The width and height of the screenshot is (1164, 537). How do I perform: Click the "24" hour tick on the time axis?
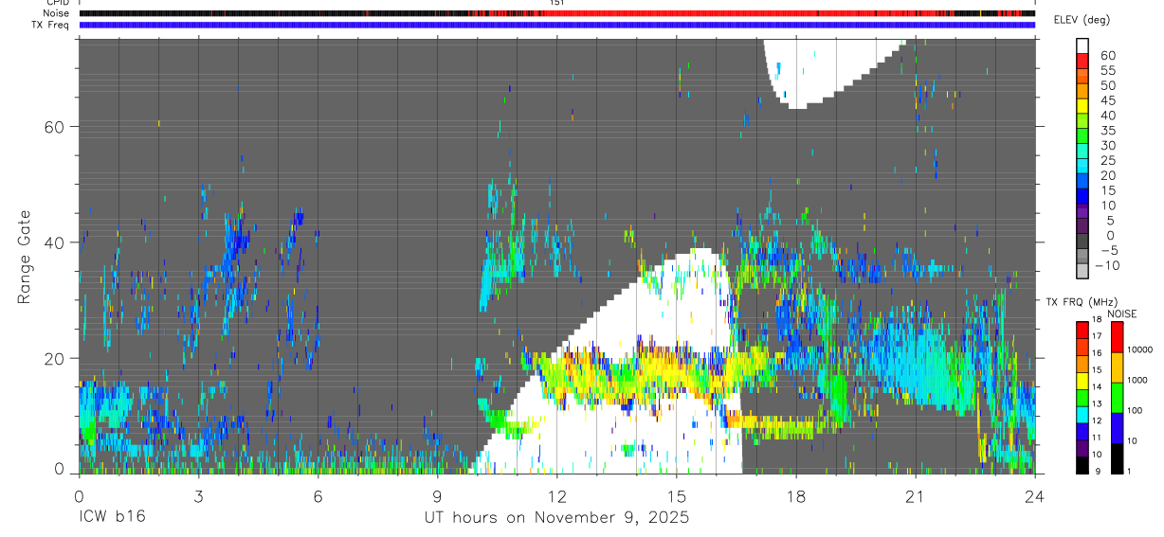click(x=1034, y=495)
